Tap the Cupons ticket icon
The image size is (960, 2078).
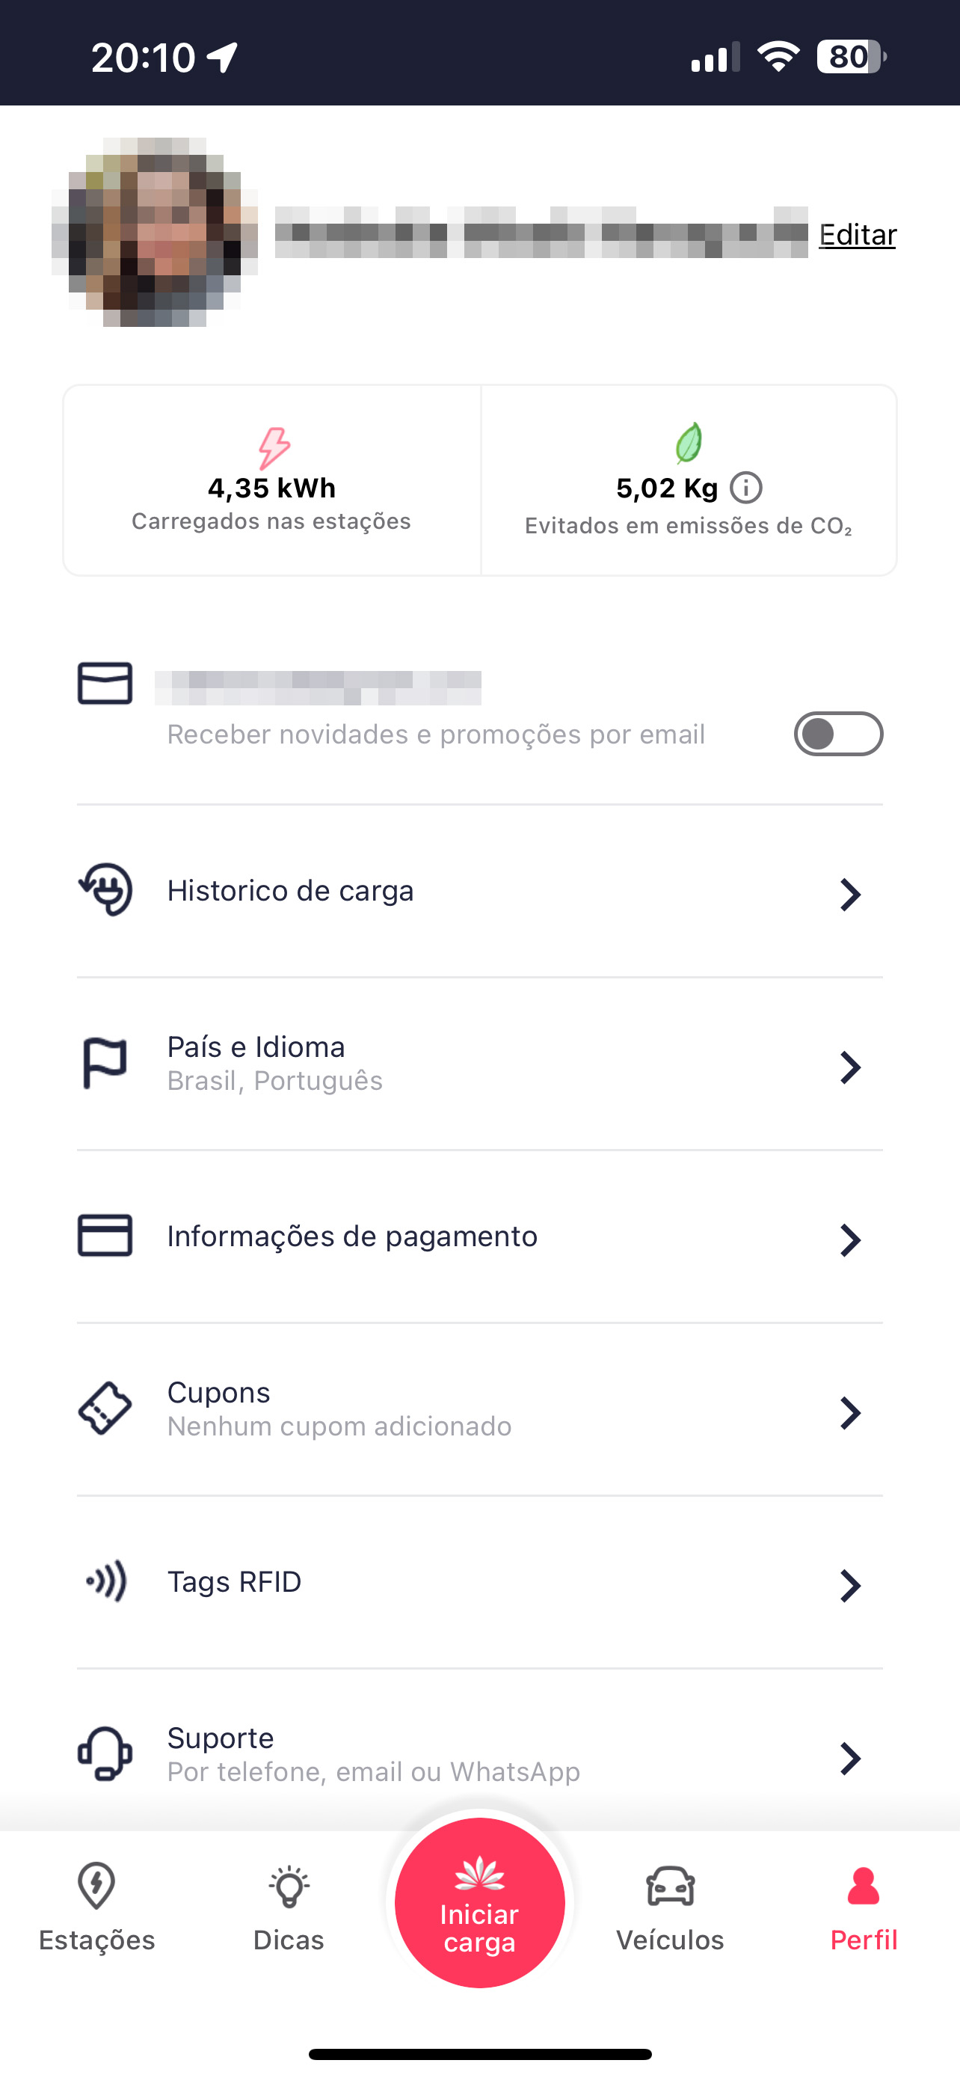point(105,1409)
